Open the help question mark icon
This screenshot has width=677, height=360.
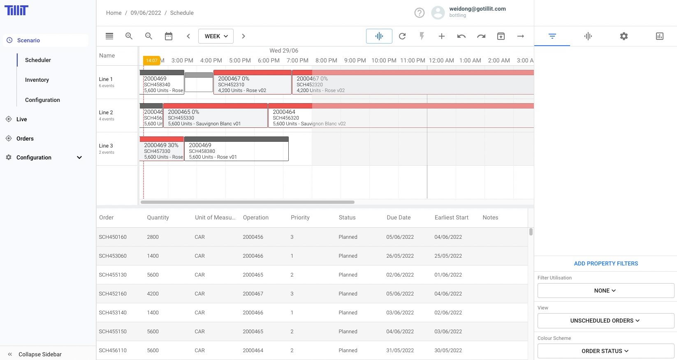click(x=419, y=13)
